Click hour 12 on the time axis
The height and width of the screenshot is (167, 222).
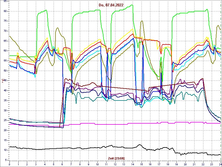115,164
